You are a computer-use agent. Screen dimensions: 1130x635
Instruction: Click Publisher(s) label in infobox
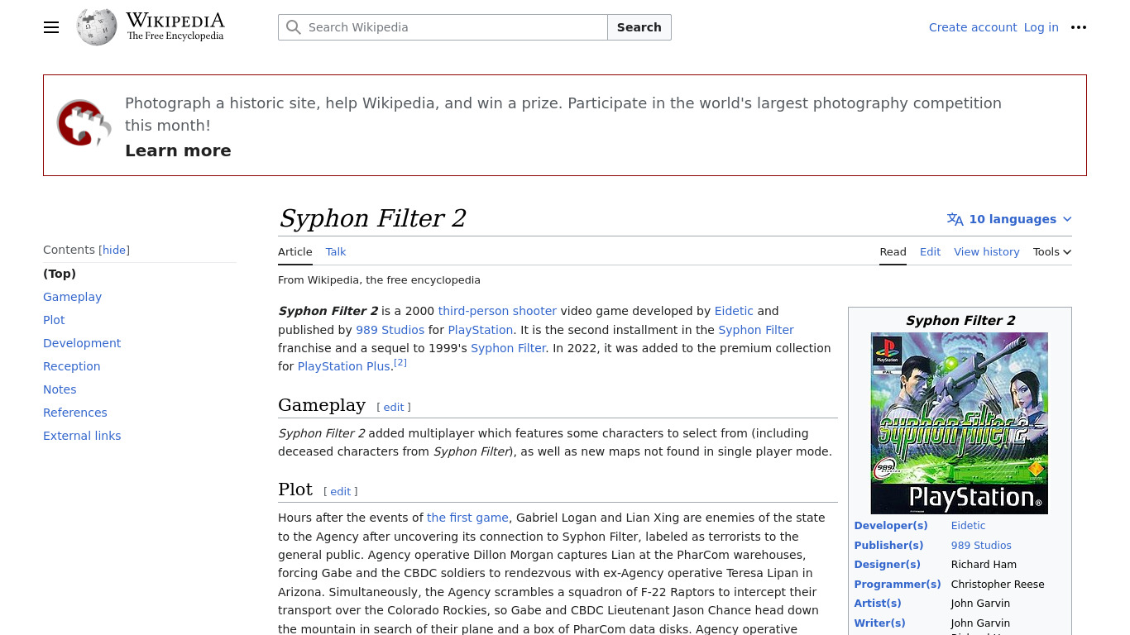(x=888, y=546)
